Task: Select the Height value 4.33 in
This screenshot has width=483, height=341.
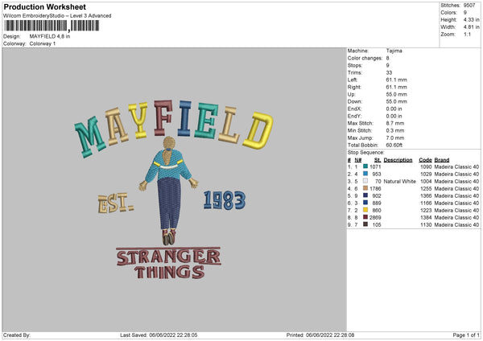Action: [471, 19]
